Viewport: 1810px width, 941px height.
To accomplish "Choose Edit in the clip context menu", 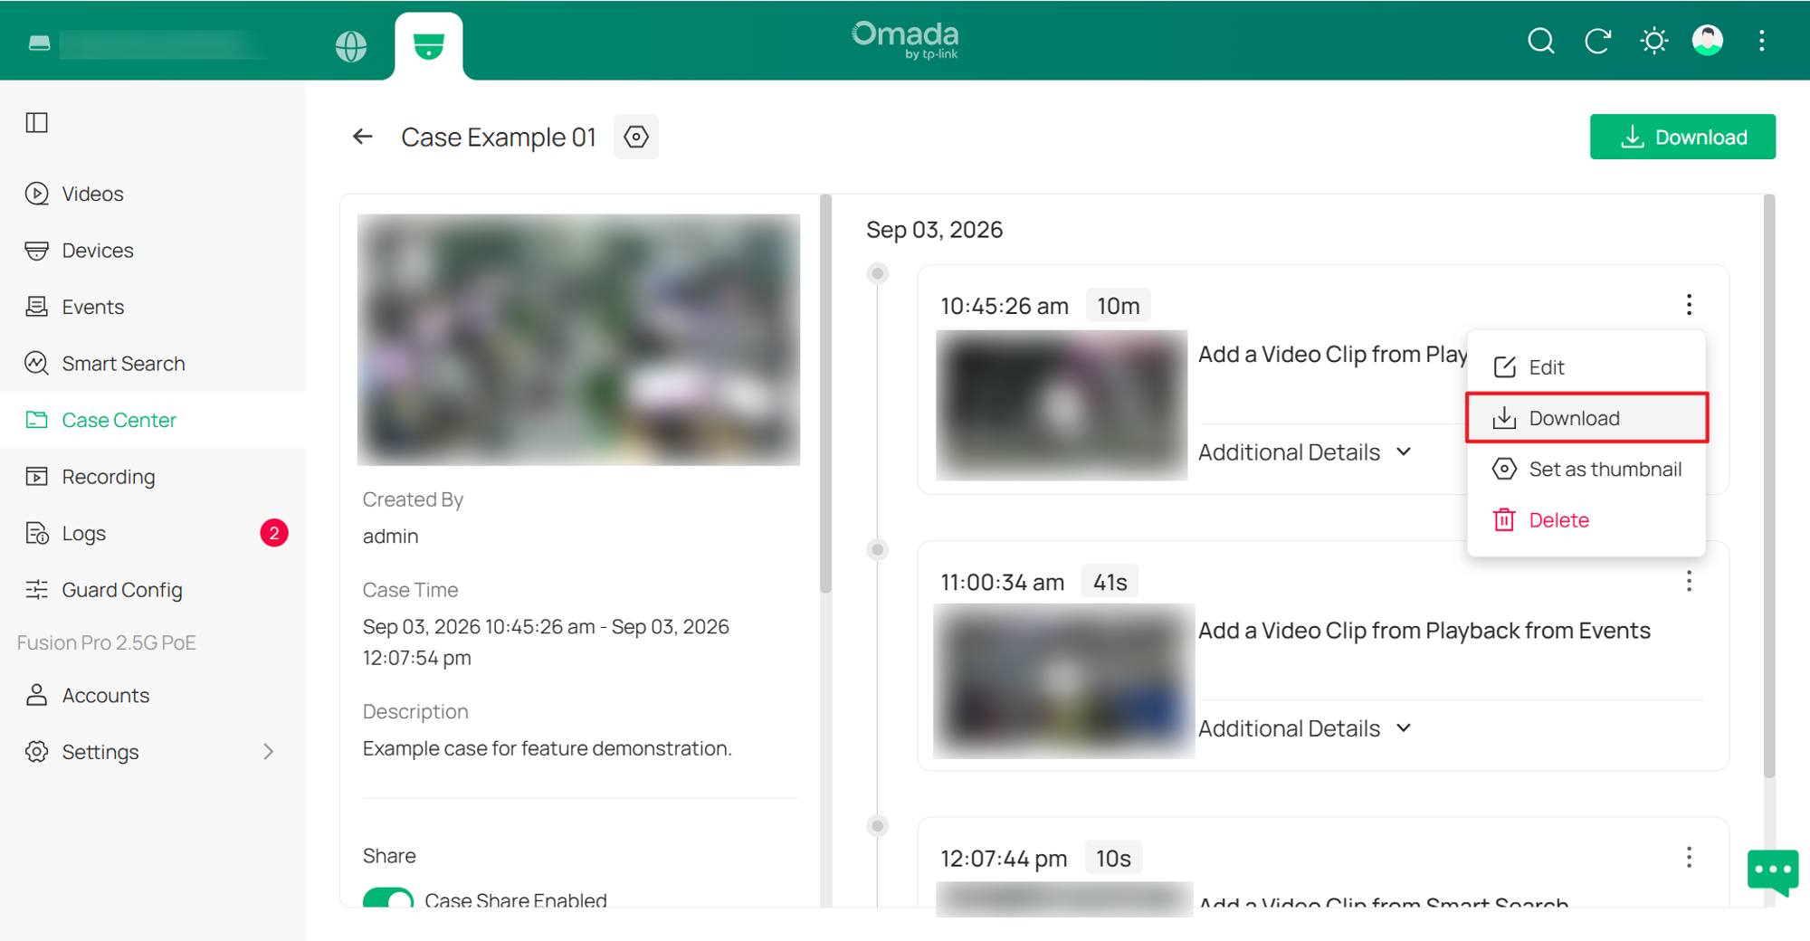I will click(x=1586, y=367).
